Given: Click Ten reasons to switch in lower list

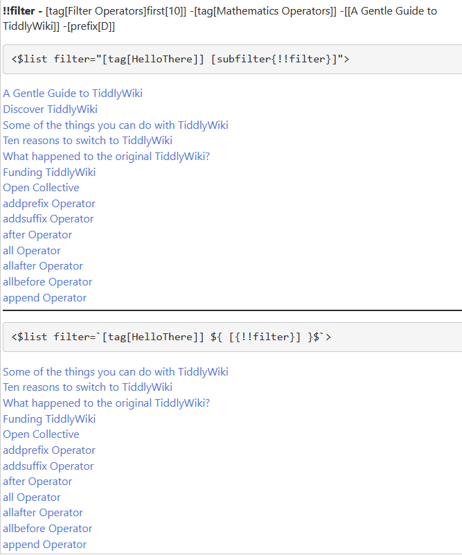Looking at the screenshot, I should point(87,387).
